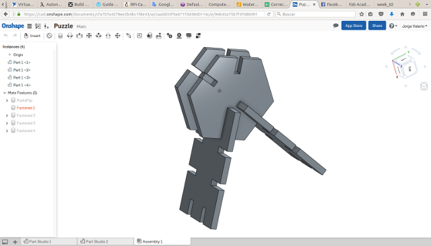This screenshot has height=246, width=431.
Task: Open the versions and history icon
Action: [x=38, y=26]
